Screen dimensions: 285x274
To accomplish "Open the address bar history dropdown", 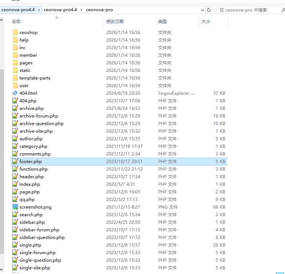I will [203, 10].
